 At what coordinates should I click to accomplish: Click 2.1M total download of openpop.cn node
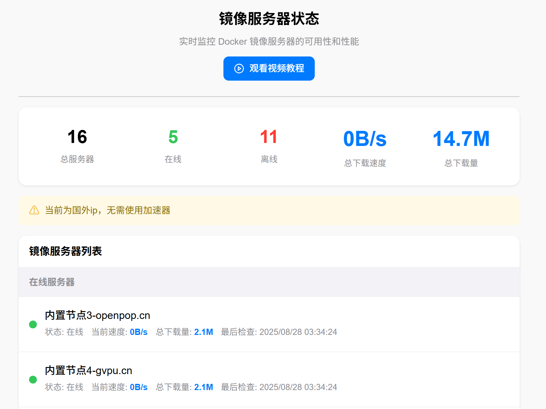[204, 332]
